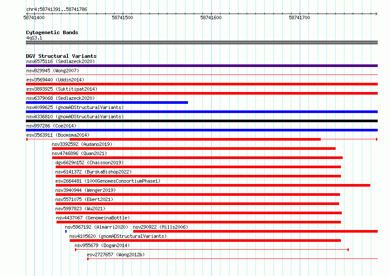
Task: Open variant esv3563911 (Boomsma2014) label
Action: click(58, 135)
